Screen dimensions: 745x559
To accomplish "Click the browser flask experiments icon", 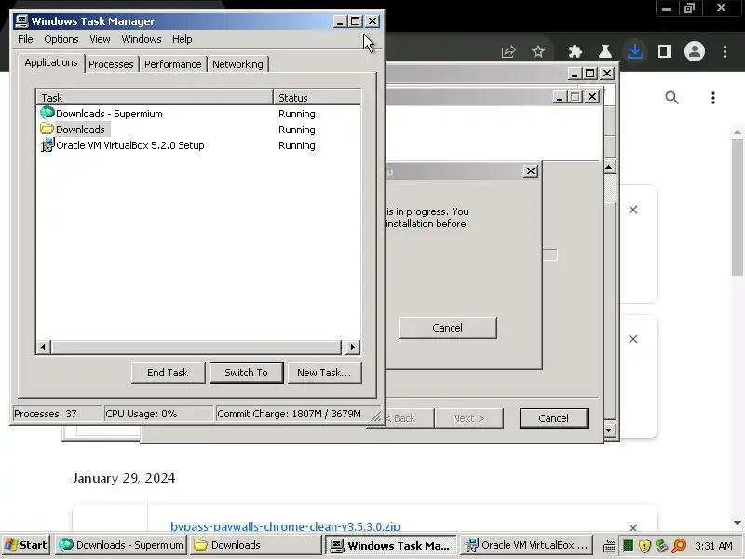I will 604,51.
